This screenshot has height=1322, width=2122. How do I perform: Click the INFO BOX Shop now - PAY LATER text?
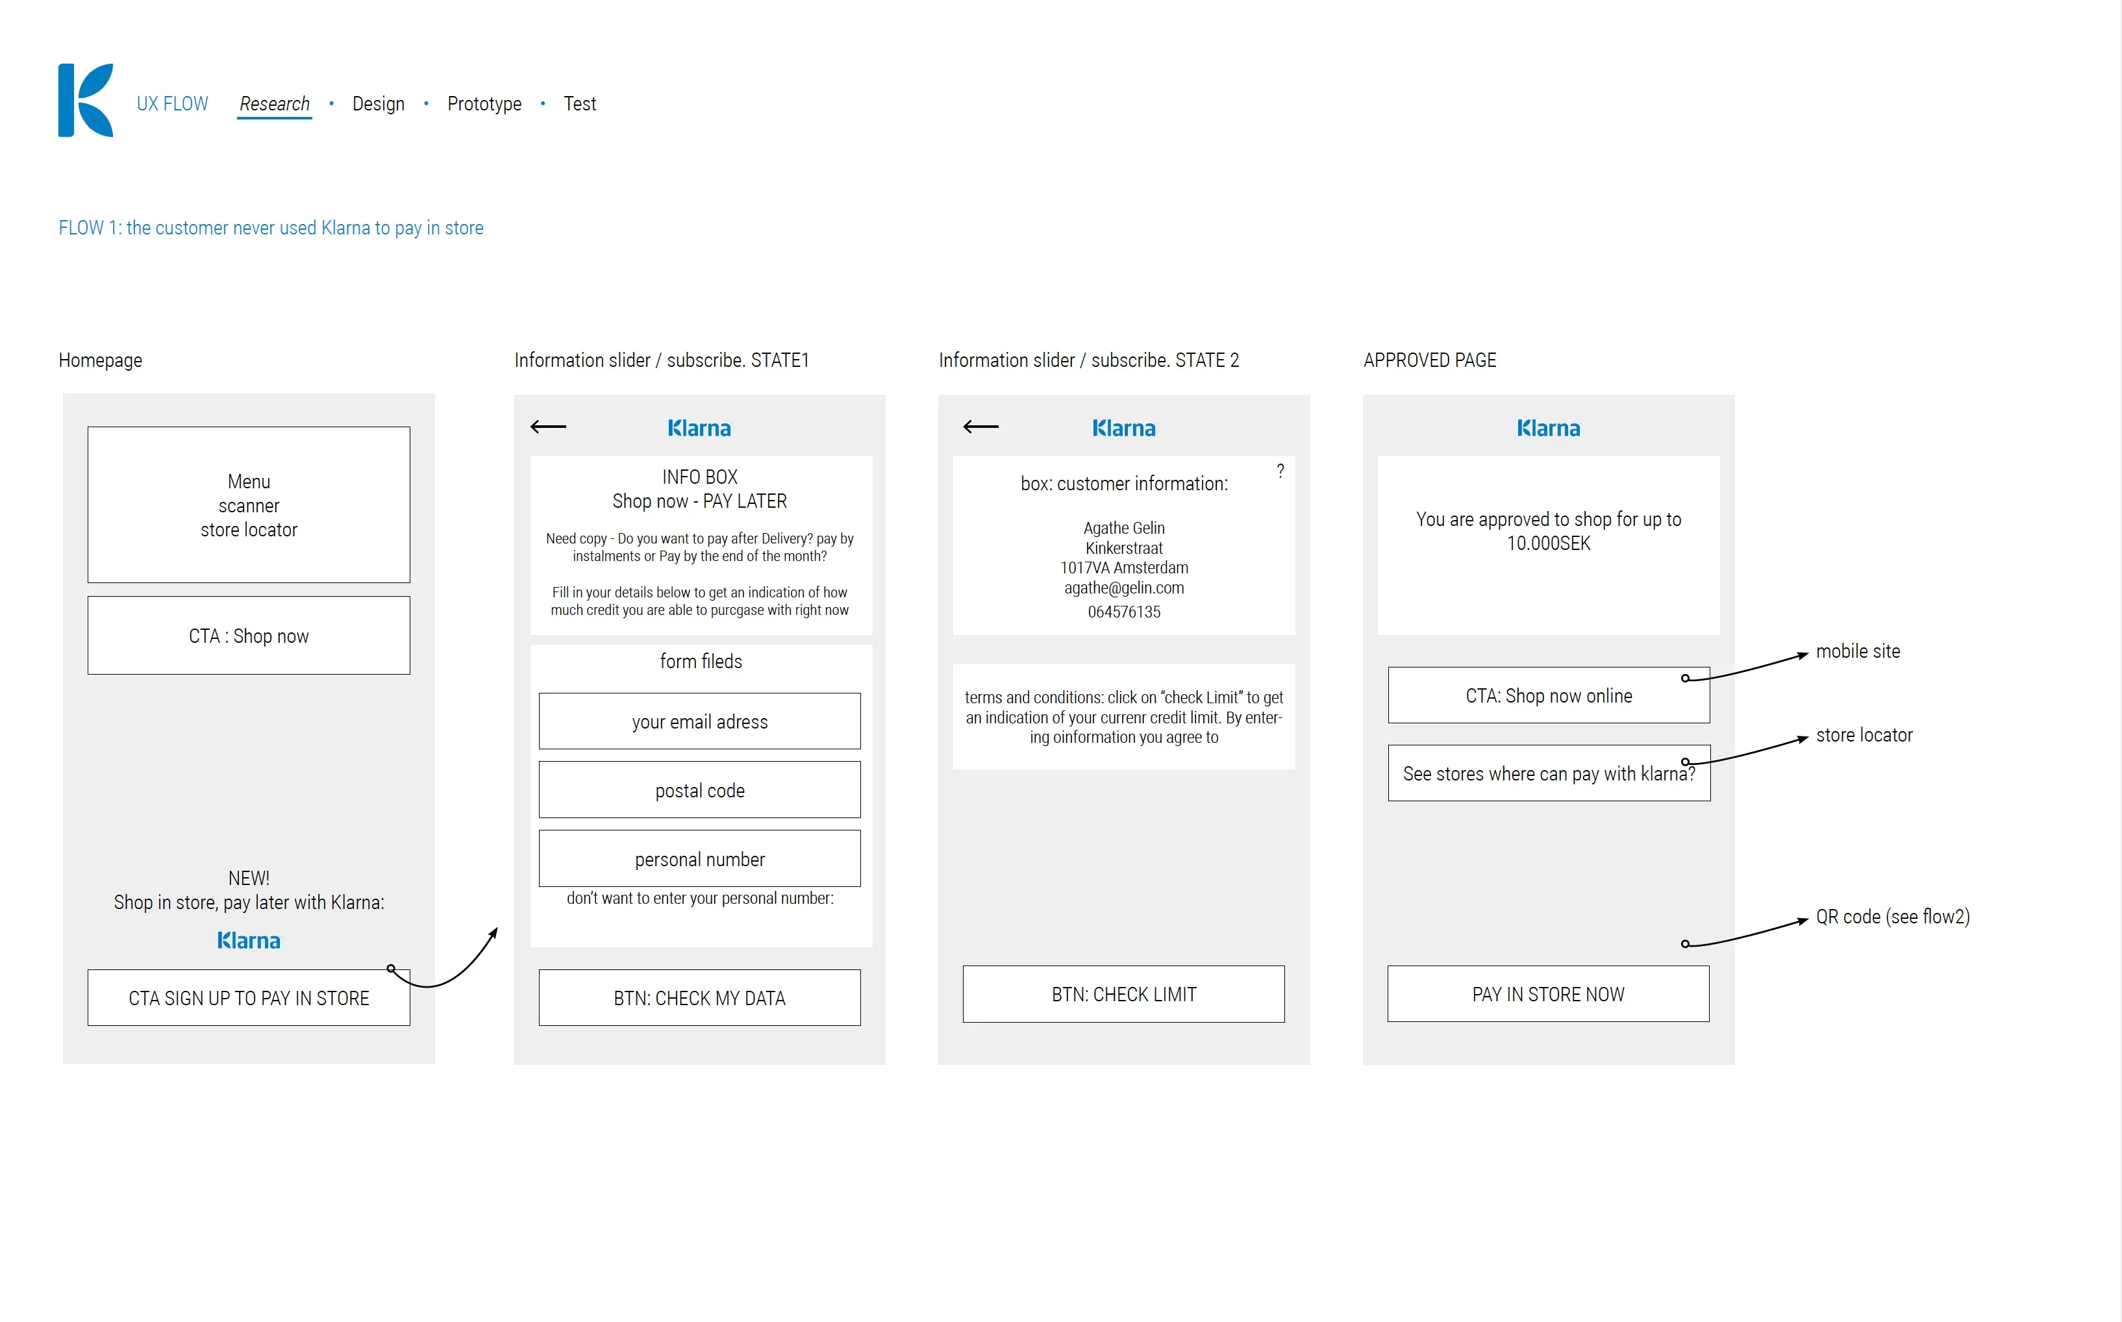pos(699,489)
